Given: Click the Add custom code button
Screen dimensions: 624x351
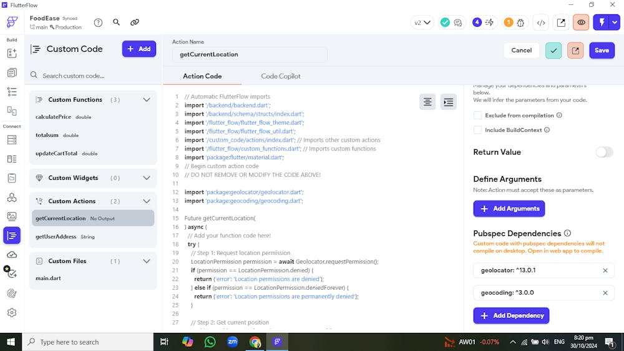Looking at the screenshot, I should point(139,49).
